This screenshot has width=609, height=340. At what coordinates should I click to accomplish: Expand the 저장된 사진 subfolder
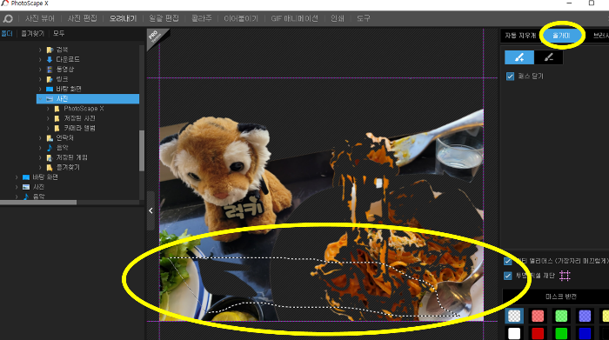coord(48,118)
